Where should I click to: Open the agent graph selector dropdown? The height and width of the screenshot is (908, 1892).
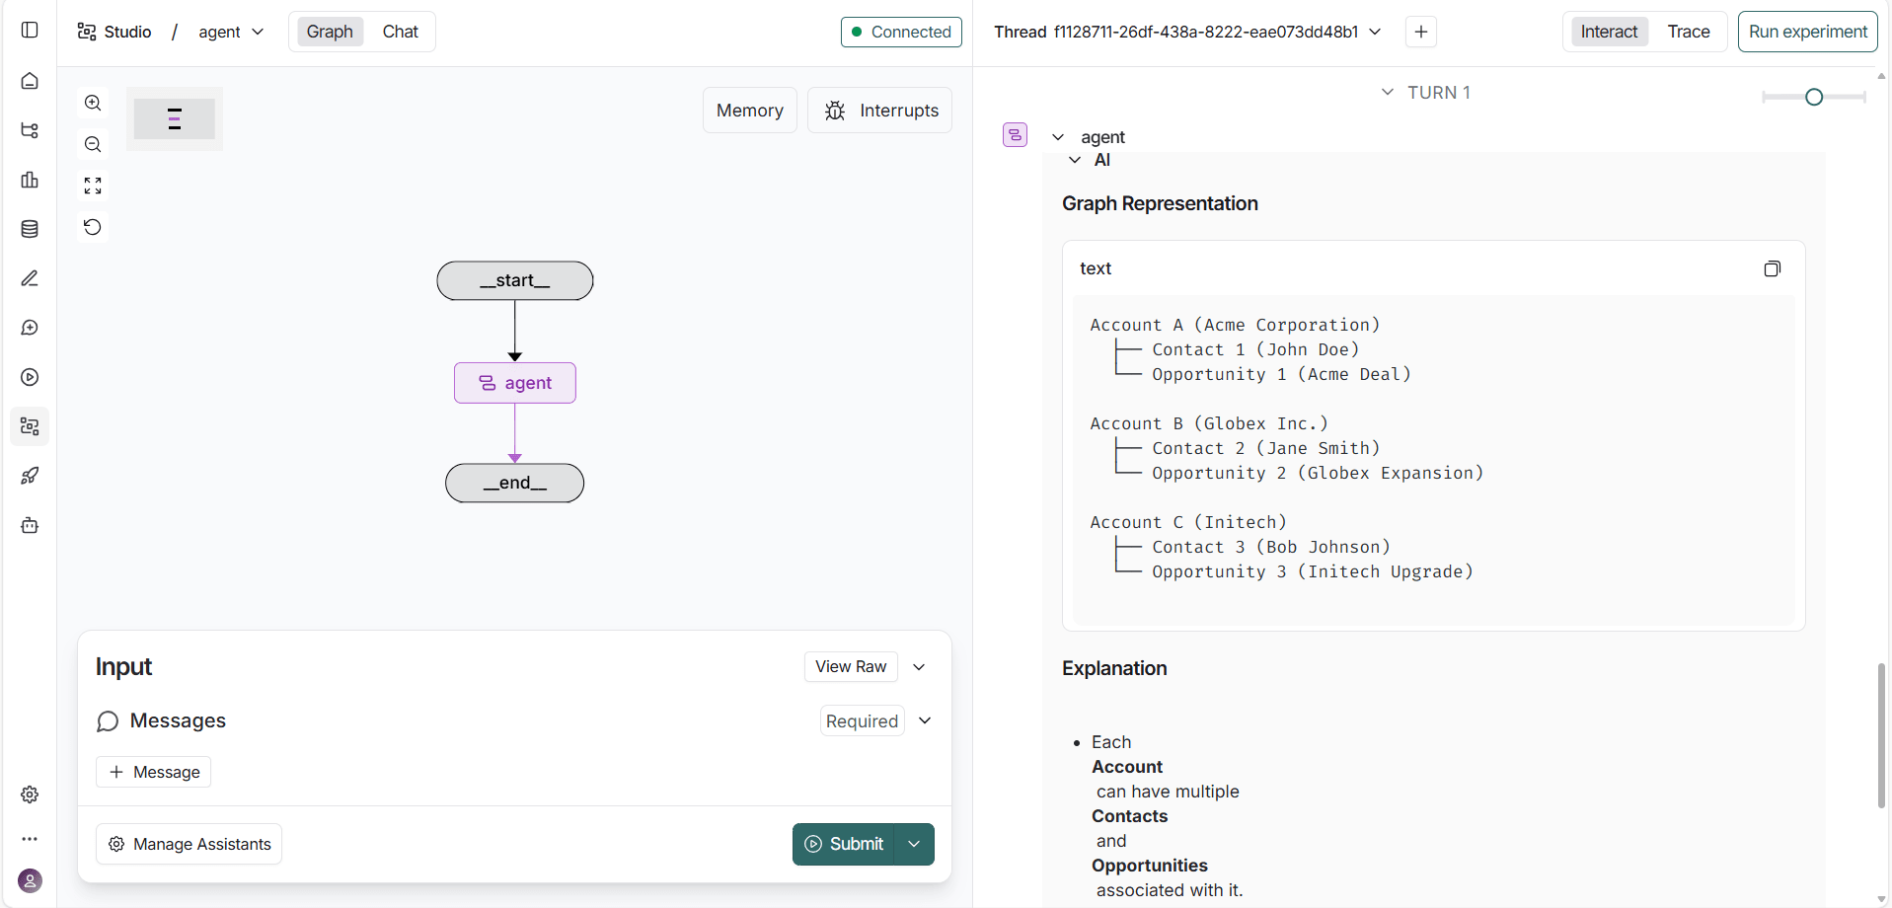[231, 32]
